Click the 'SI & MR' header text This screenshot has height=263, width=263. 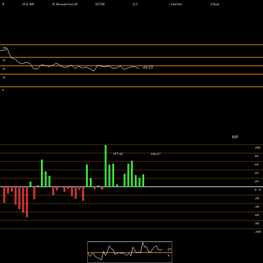(x=28, y=4)
